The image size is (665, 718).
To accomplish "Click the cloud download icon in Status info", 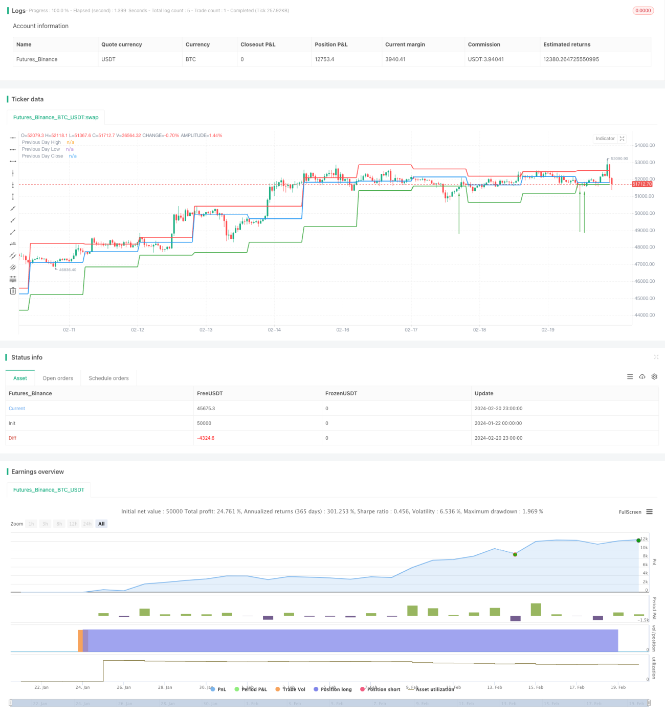I will pos(642,376).
